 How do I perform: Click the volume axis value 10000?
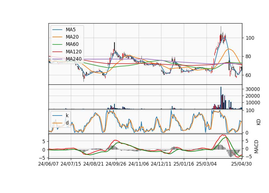point(253,103)
